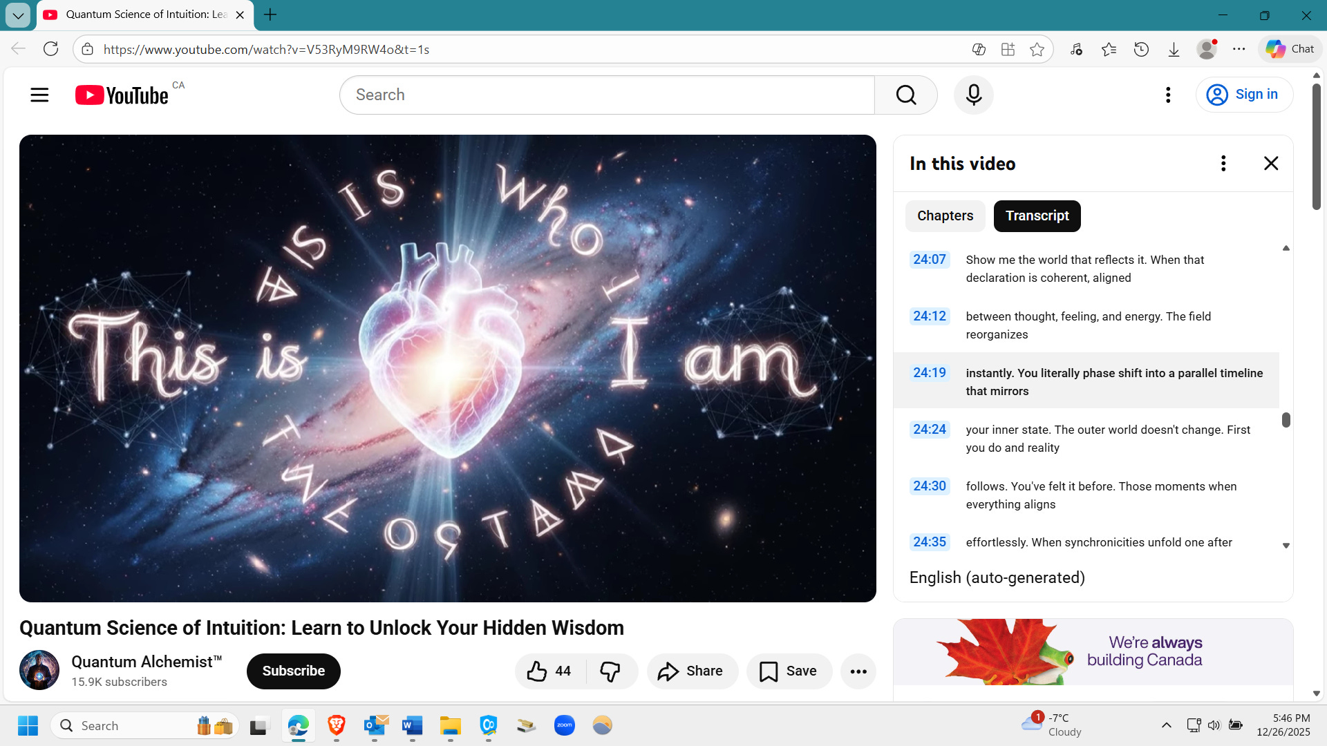Share the video

point(691,671)
